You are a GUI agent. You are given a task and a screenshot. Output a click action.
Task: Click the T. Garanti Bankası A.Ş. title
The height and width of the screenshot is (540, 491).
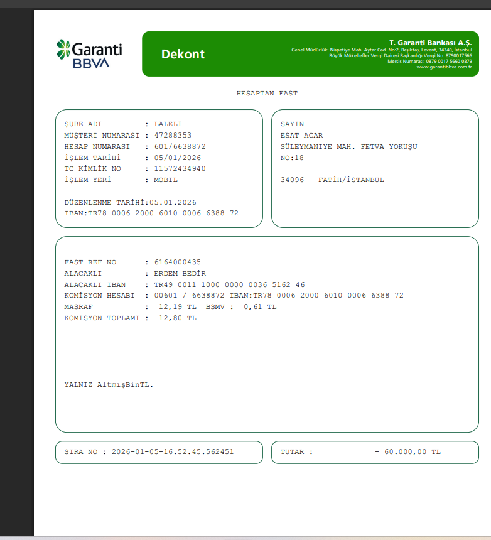coord(430,43)
